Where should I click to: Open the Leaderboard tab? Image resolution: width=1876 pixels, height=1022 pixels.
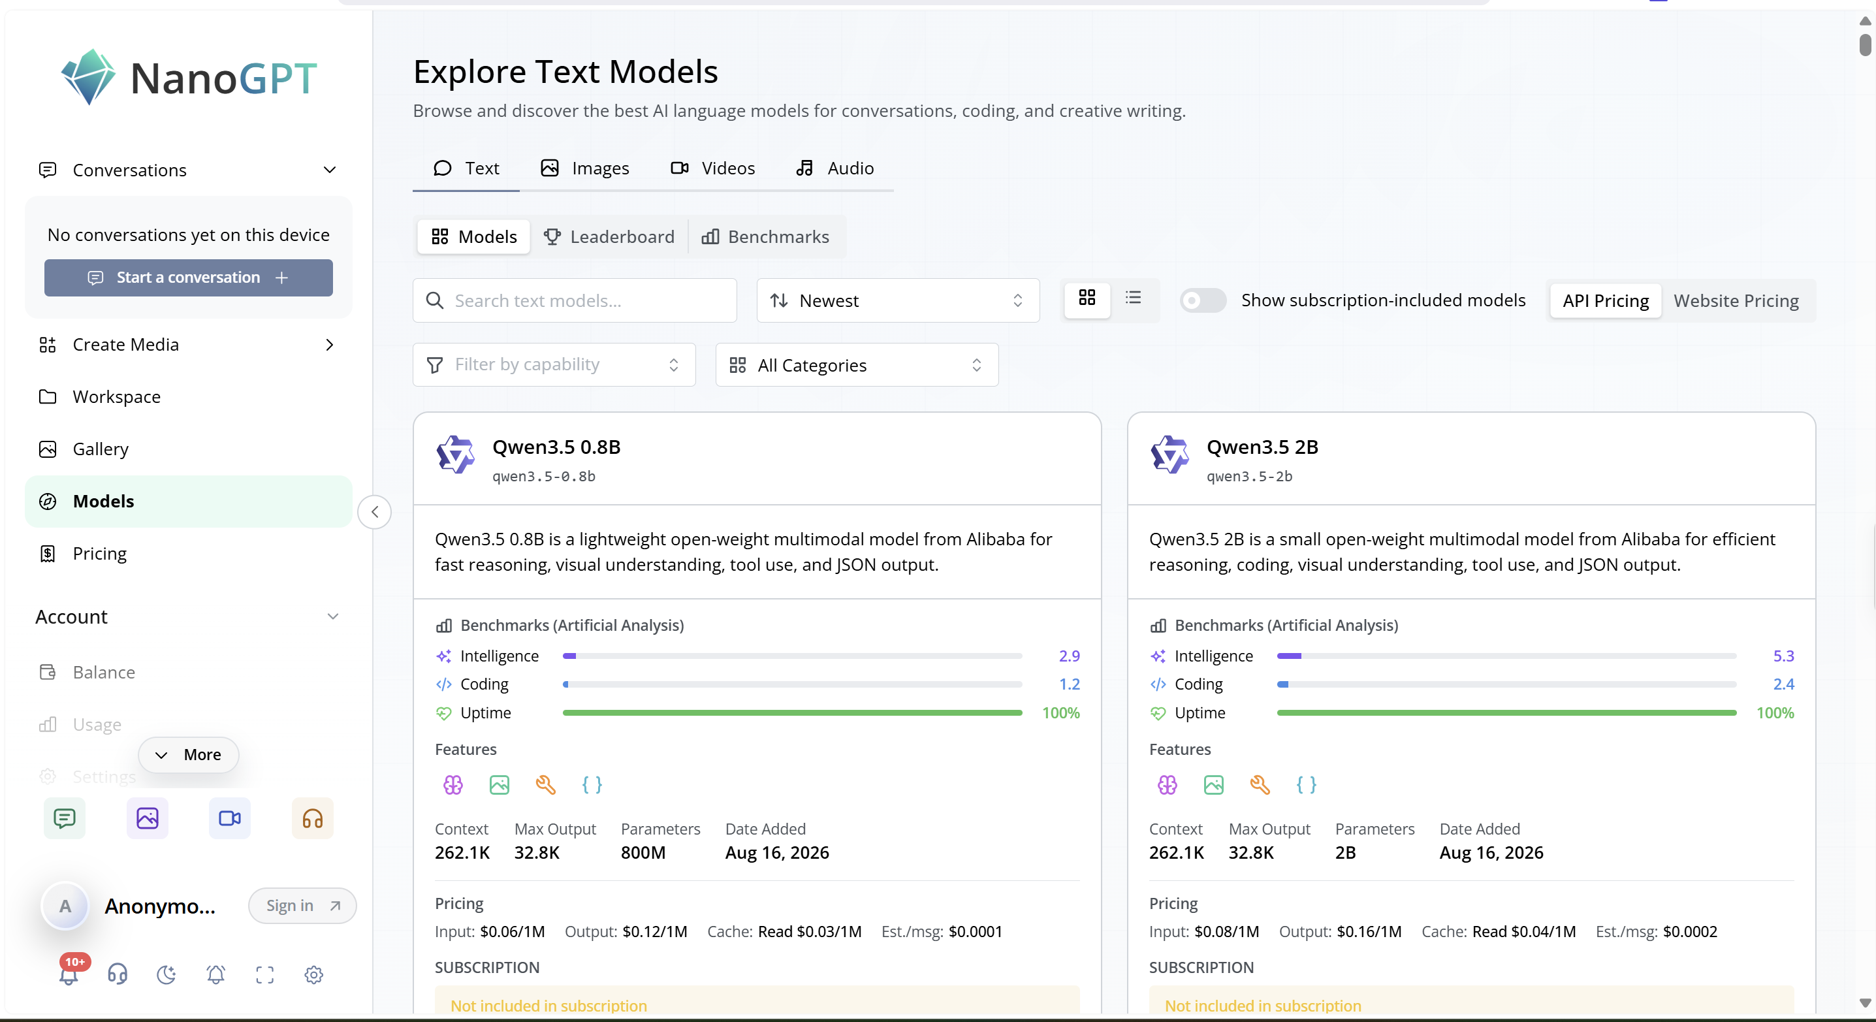point(609,237)
